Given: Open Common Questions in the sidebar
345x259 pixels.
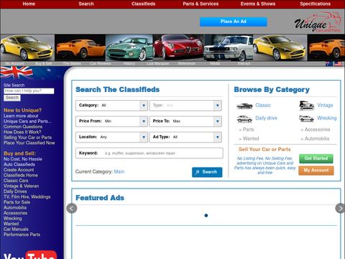Looking at the screenshot, I should [x=23, y=127].
